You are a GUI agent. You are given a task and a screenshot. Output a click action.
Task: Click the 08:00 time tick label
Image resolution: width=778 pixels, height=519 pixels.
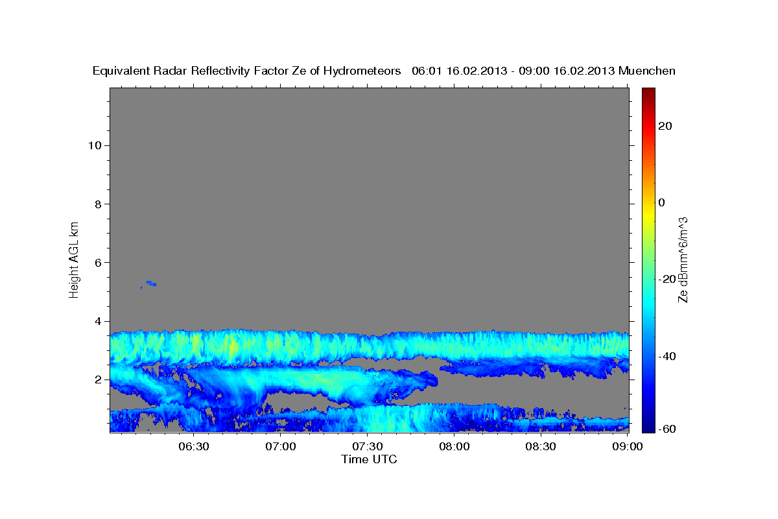coord(454,446)
